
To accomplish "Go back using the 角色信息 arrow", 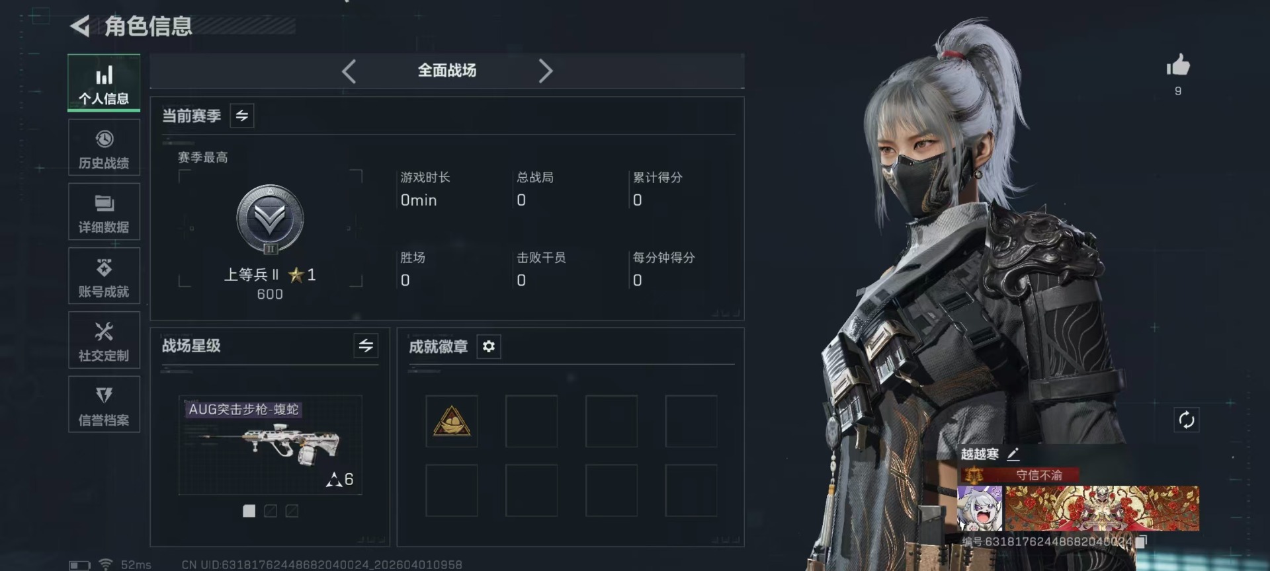I will [80, 26].
